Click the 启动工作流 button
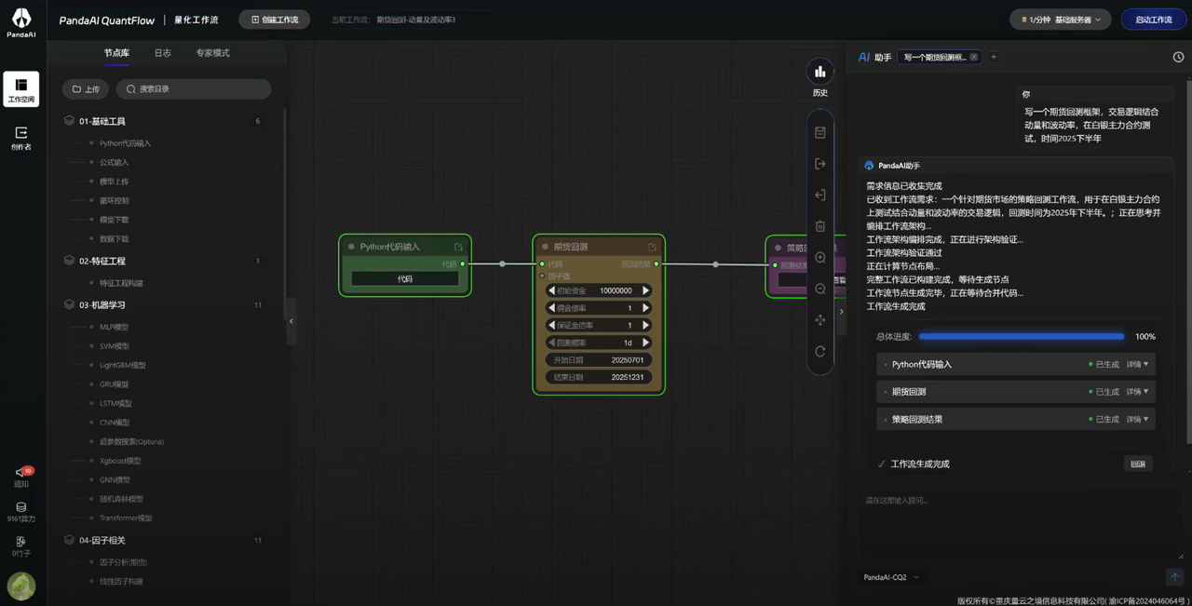The width and height of the screenshot is (1192, 606). [1154, 20]
